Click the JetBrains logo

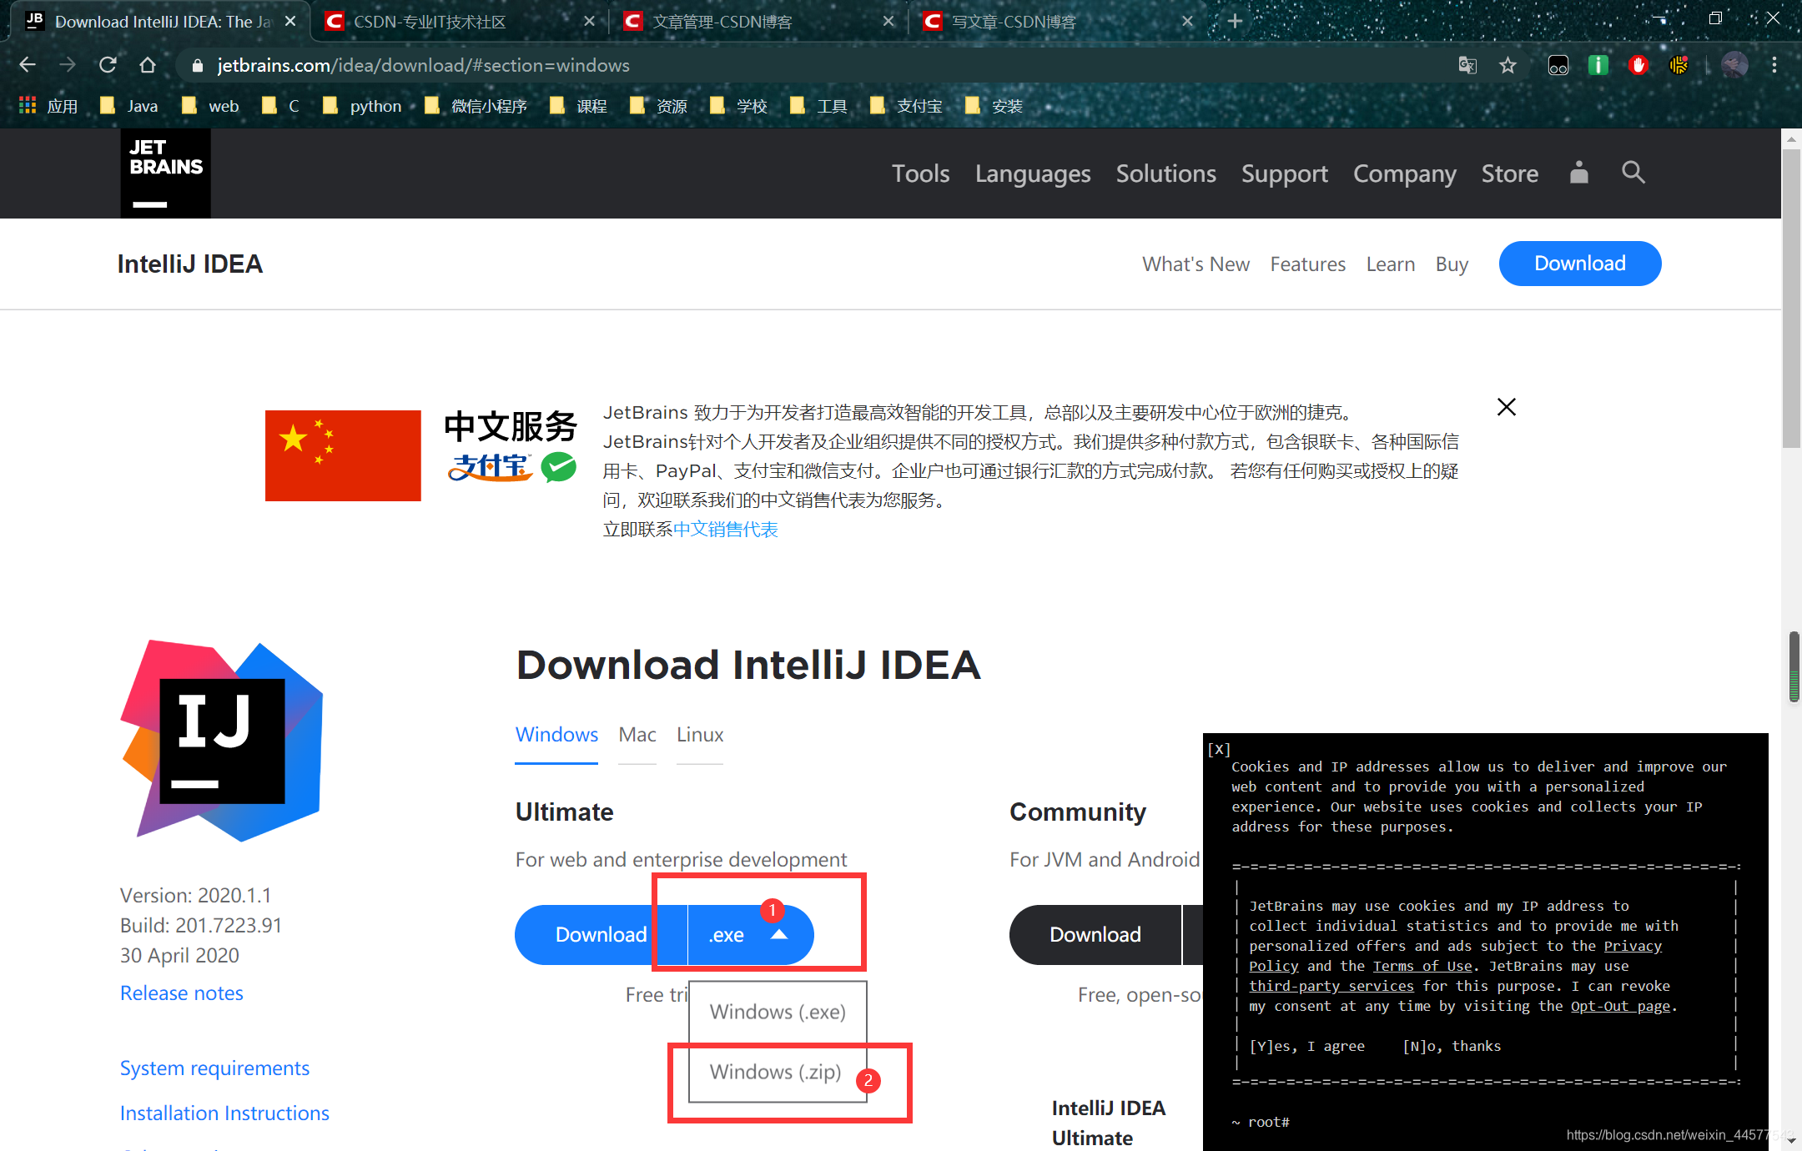click(164, 173)
